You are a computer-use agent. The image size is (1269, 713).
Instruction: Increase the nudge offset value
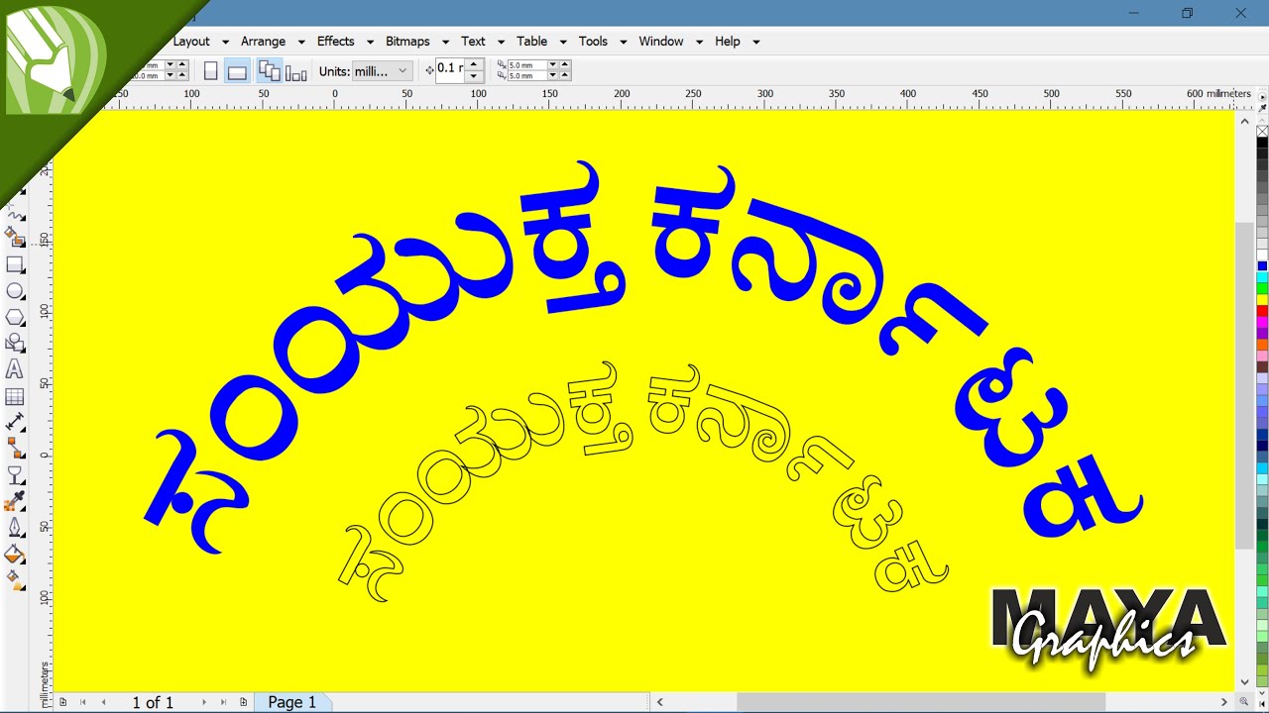coord(474,65)
